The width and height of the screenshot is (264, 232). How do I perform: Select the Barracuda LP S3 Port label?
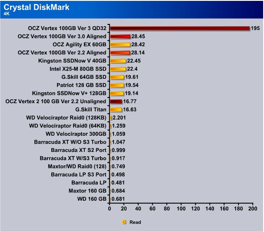coord(79,175)
